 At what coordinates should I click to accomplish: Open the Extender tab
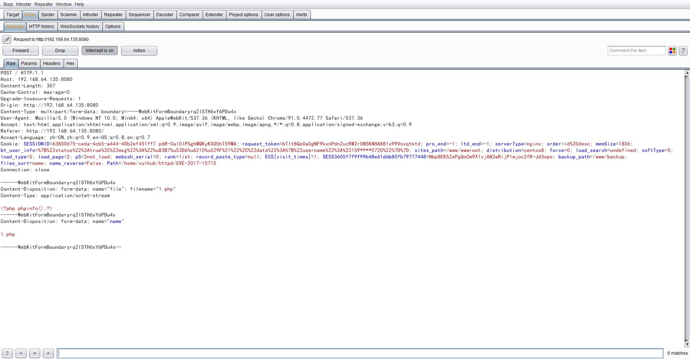[214, 15]
